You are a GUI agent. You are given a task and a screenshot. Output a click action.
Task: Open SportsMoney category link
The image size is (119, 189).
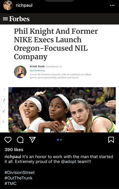point(37,71)
